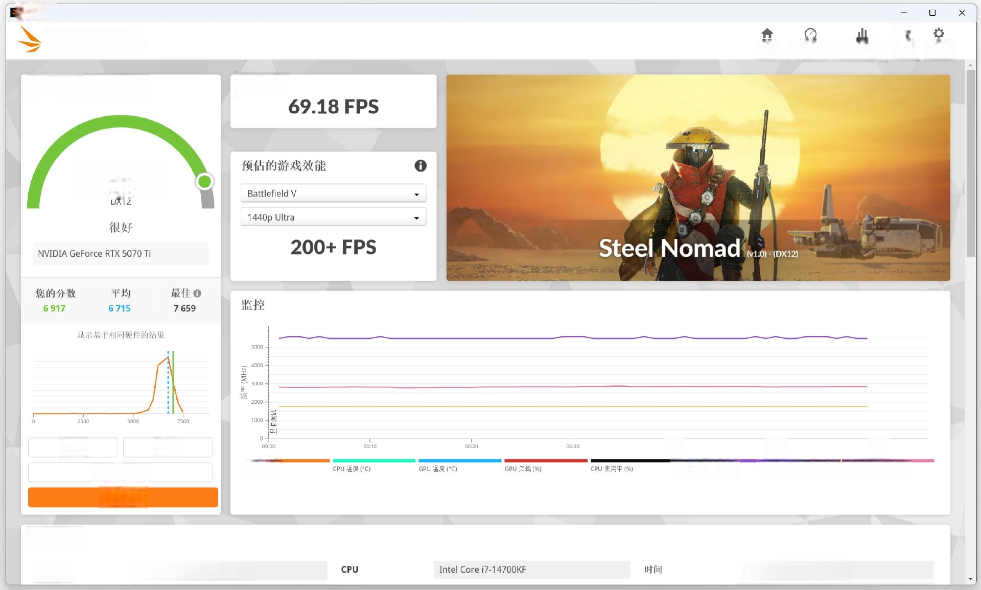Open the Results bar chart icon
Screen dimensions: 981x590
[x=862, y=35]
